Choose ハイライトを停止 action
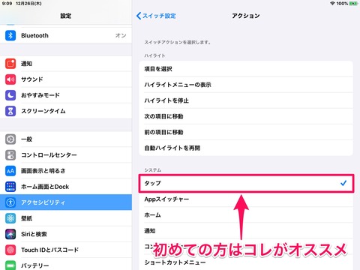360x270 pixels. point(246,100)
